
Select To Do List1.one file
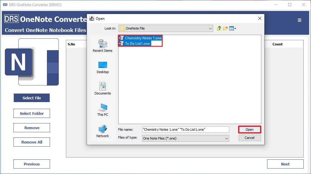(x=134, y=44)
